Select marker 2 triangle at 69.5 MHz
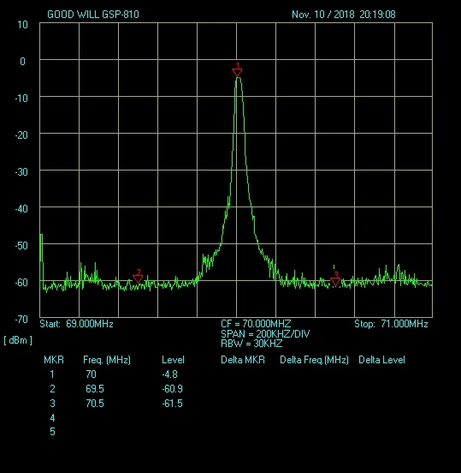The image size is (461, 473). coord(138,278)
